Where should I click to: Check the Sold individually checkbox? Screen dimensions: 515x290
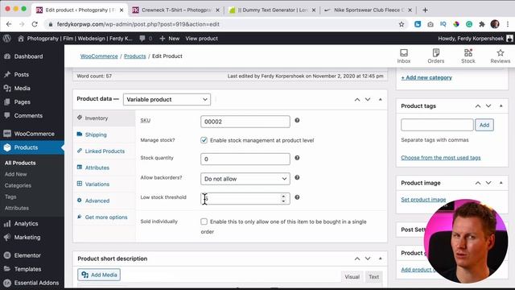pyautogui.click(x=204, y=222)
